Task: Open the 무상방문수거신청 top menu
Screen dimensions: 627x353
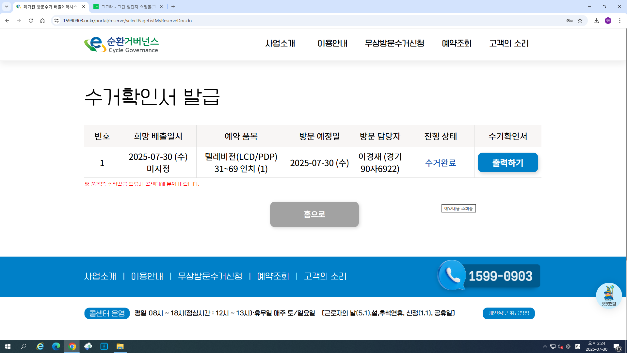Action: click(x=394, y=43)
